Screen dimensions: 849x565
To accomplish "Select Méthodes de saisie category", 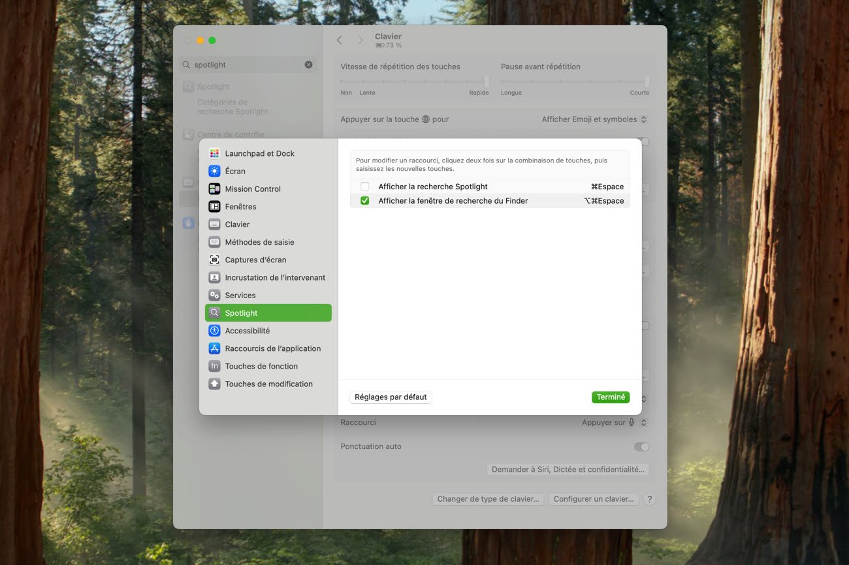I will [268, 242].
